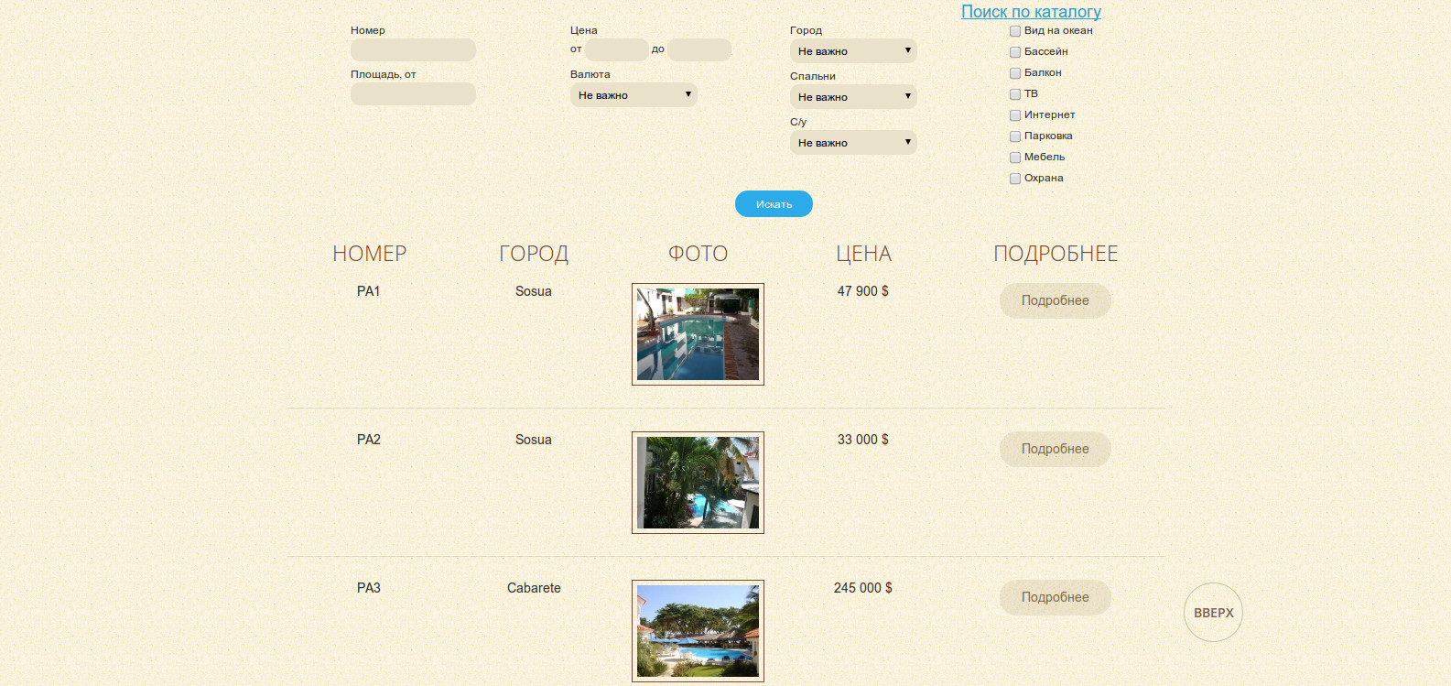1451x686 pixels.
Task: Check the Охрана checkbox
Action: 1015,179
